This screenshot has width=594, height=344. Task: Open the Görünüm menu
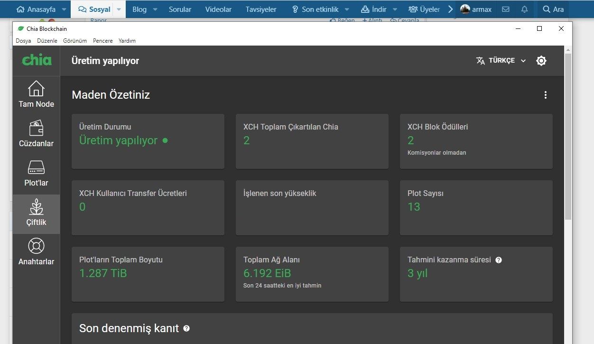point(75,41)
